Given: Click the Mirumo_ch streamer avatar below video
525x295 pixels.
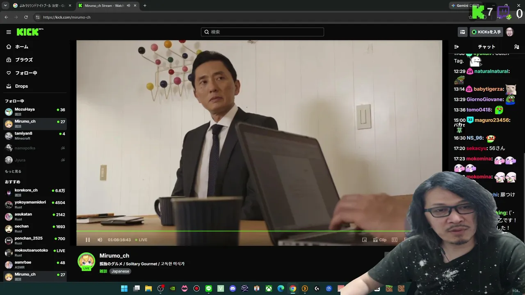Looking at the screenshot, I should pos(87,261).
